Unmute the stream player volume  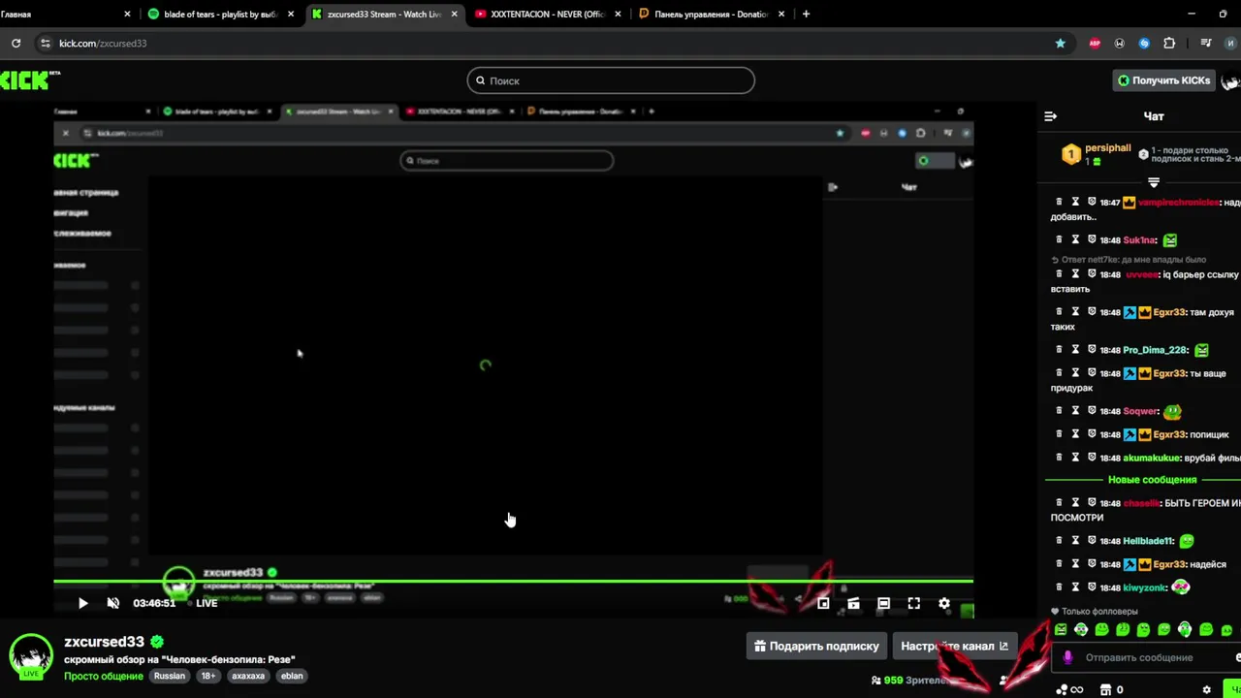click(112, 603)
